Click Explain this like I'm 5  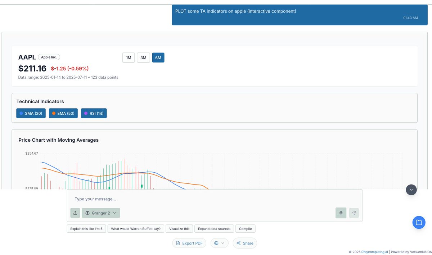click(86, 229)
